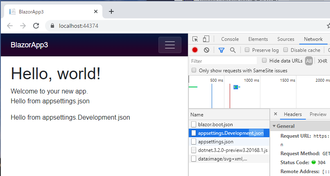This screenshot has height=176, width=330.
Task: Click the data:image/svg+xml file icon
Action: tap(194, 159)
